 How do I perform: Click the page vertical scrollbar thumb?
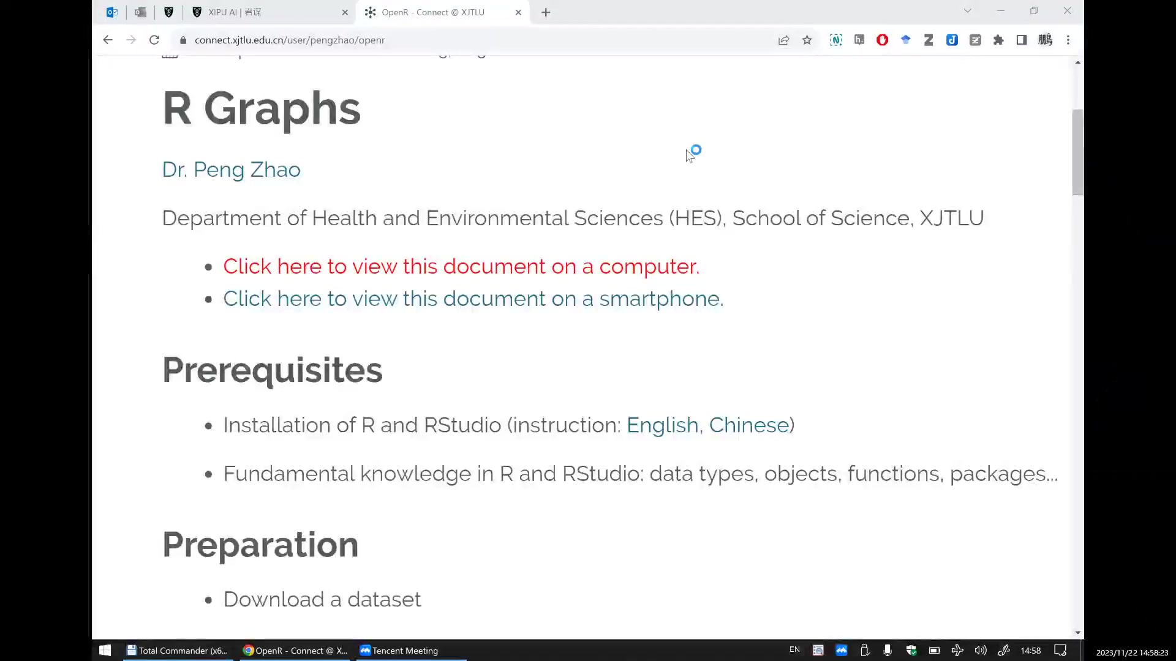(1077, 153)
